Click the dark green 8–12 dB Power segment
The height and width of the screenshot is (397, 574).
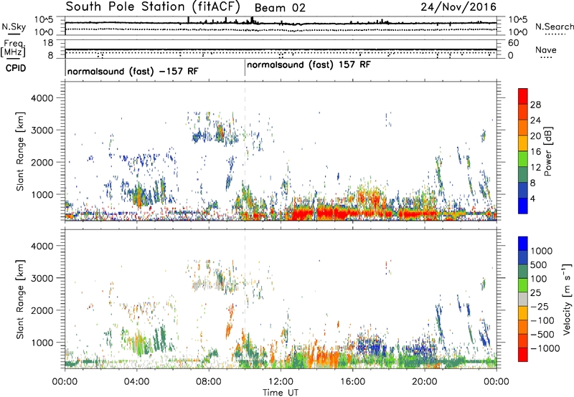[523, 174]
